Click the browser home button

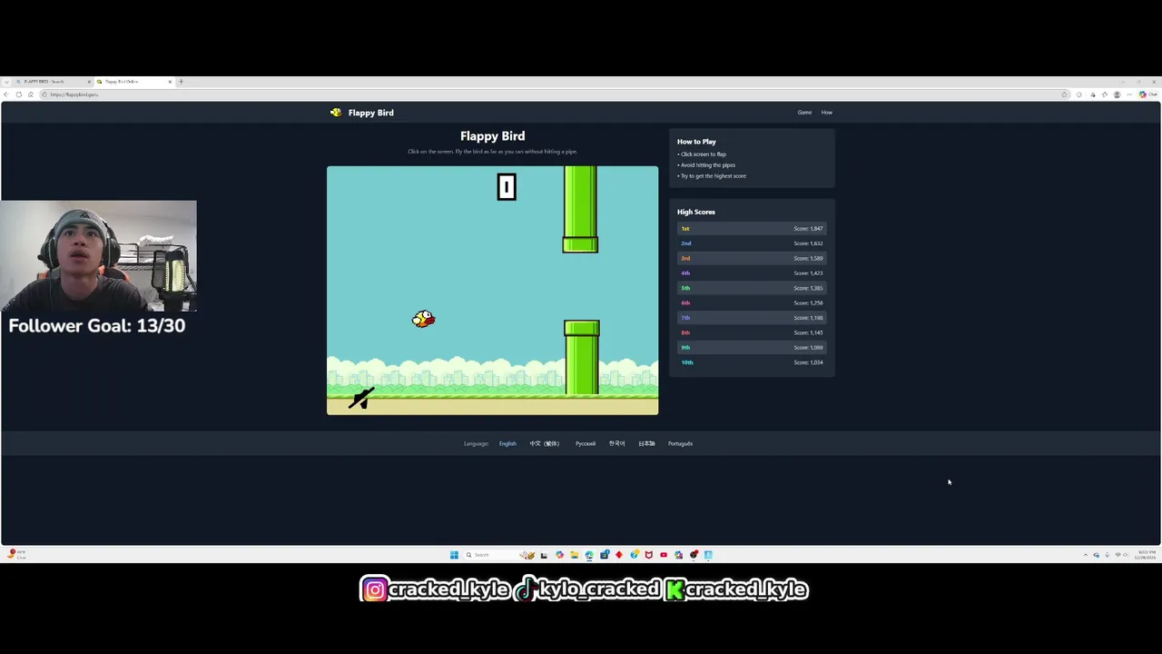(31, 94)
